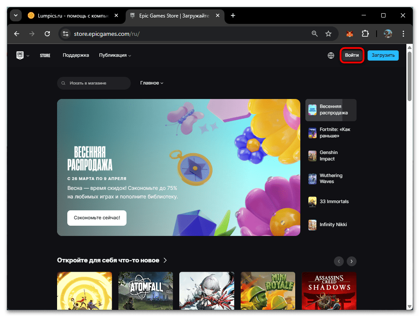
Task: Select Infinity Nikki in the side list
Action: 331,225
